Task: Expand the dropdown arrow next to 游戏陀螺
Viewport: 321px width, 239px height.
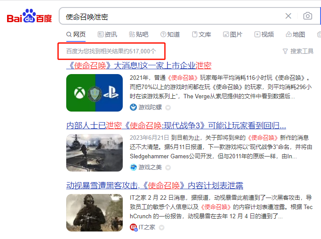Action: (x=168, y=108)
